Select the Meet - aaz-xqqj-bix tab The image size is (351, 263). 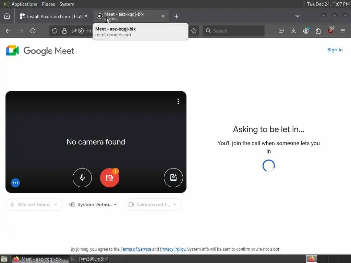[131, 16]
